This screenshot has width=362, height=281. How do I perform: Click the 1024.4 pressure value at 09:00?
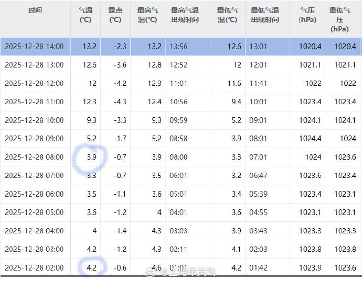(310, 139)
